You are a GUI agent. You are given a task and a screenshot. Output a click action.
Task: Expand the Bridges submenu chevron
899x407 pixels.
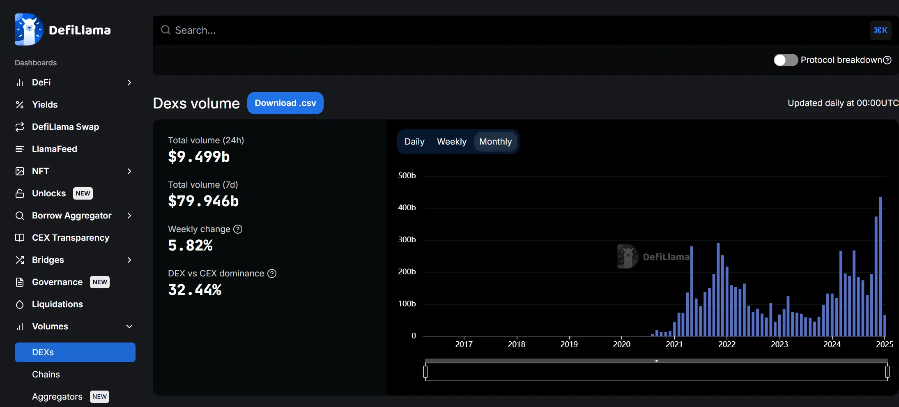click(129, 260)
